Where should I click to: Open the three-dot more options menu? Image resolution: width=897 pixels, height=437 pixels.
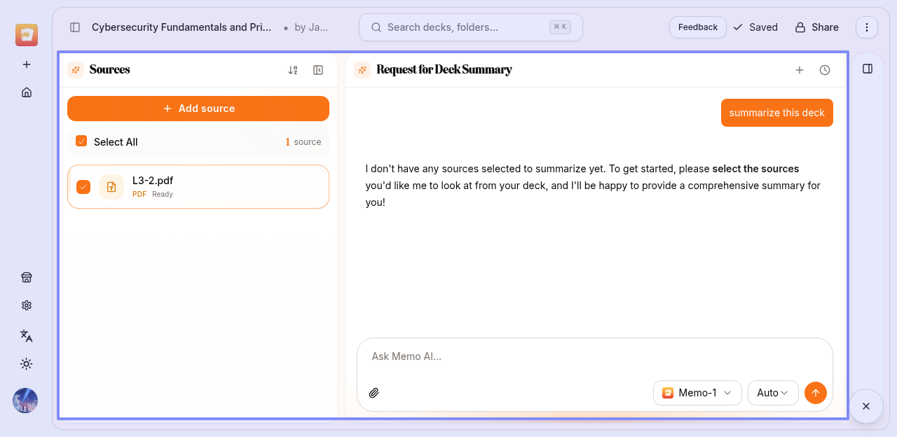coord(867,27)
